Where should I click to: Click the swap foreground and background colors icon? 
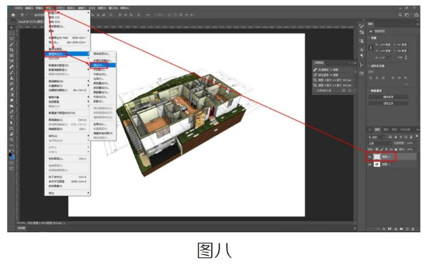tap(13, 150)
